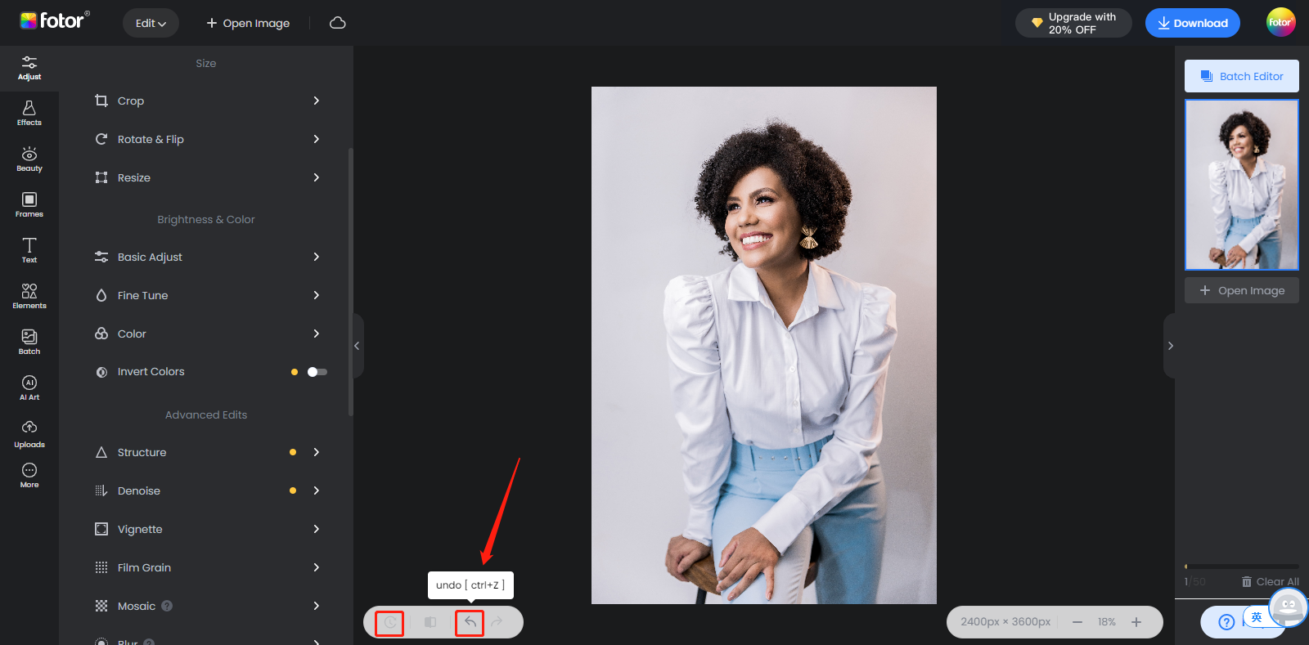Select the portrait thumbnail in right panel
Screen dimensions: 1309x645
point(1242,185)
